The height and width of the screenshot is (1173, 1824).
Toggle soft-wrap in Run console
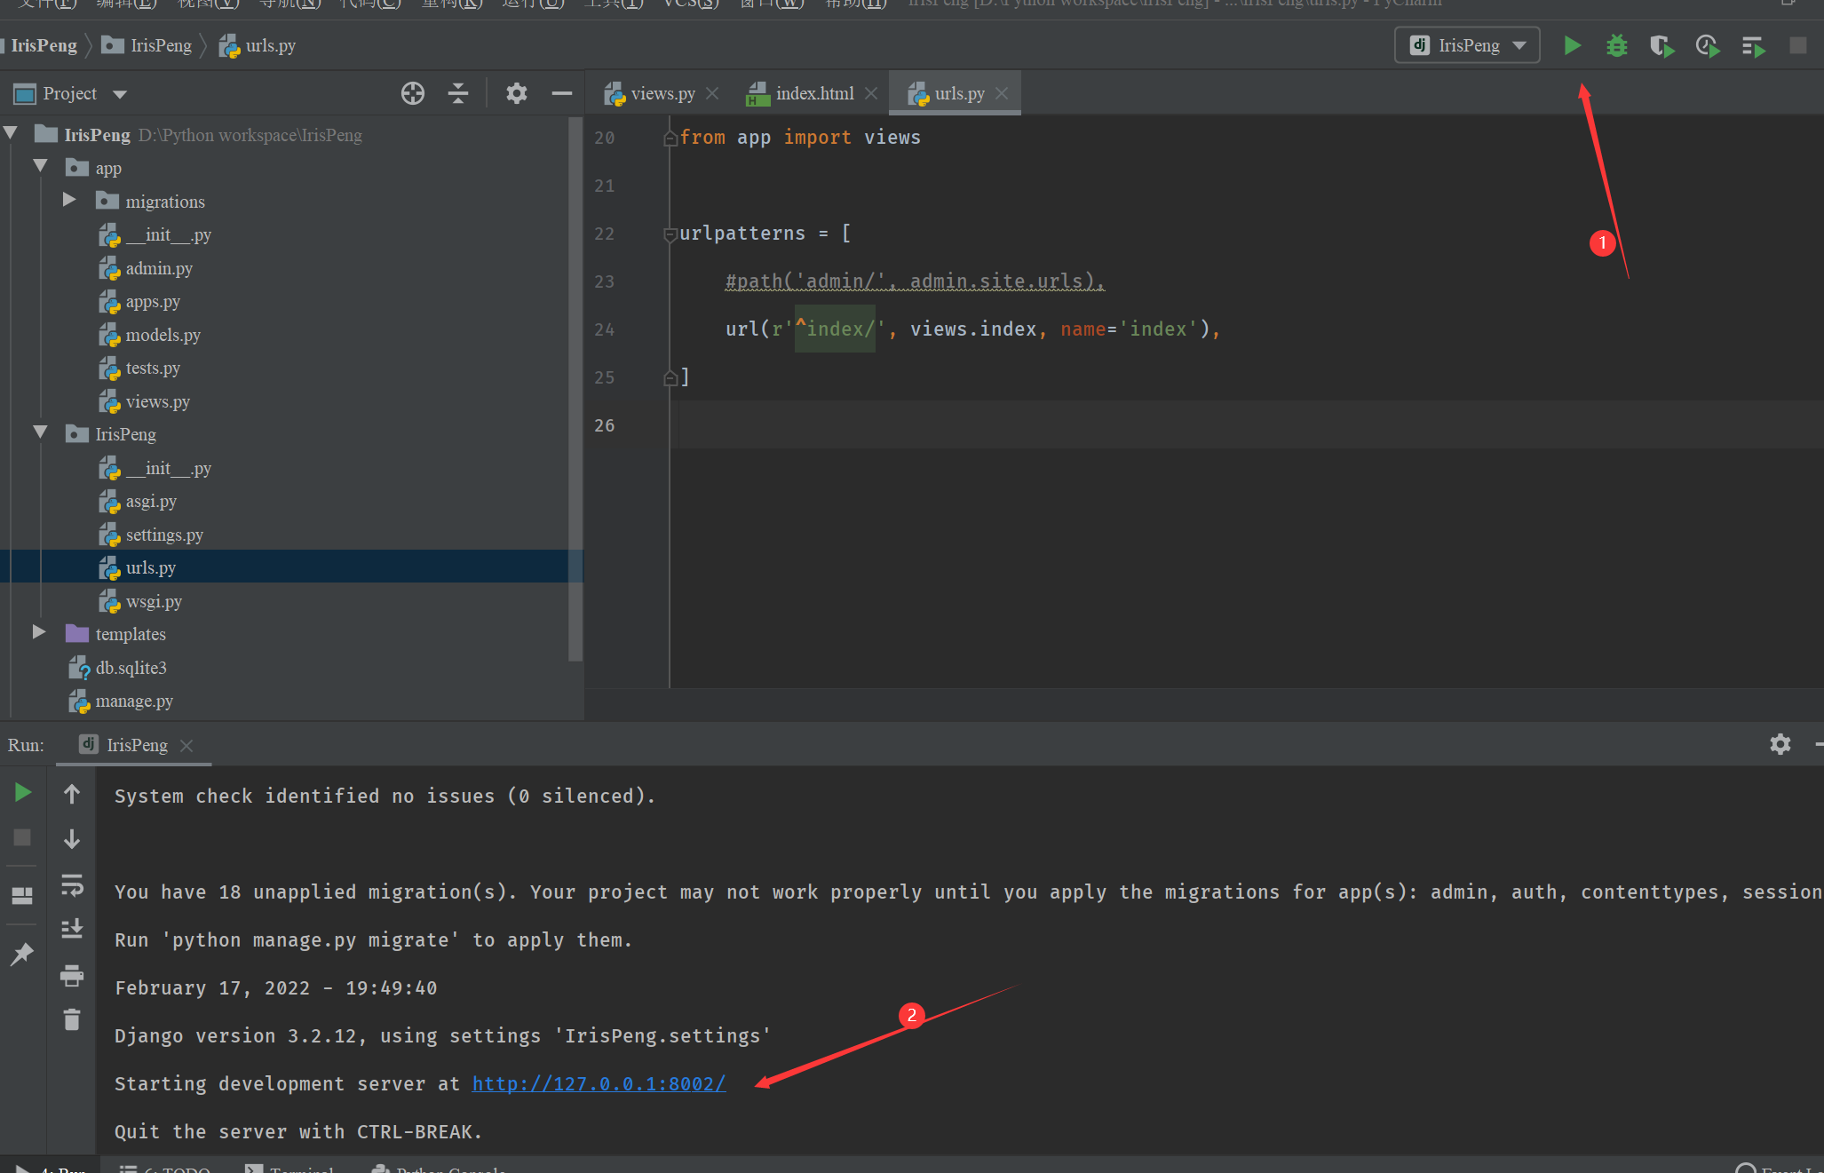coord(72,884)
